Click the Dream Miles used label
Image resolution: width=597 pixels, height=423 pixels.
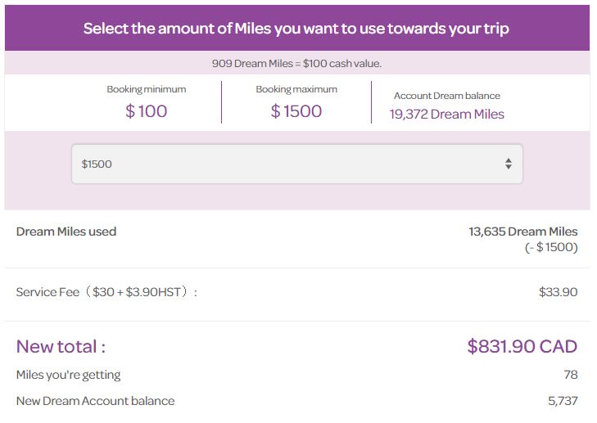click(66, 232)
